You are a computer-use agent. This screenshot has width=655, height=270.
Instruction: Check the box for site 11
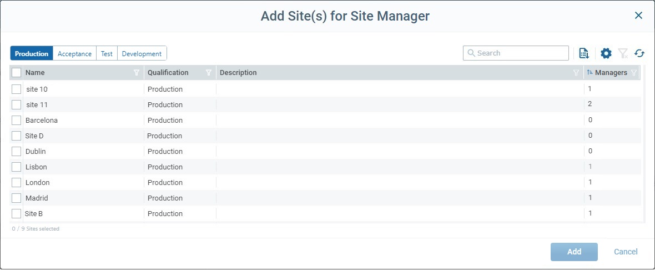click(x=16, y=104)
